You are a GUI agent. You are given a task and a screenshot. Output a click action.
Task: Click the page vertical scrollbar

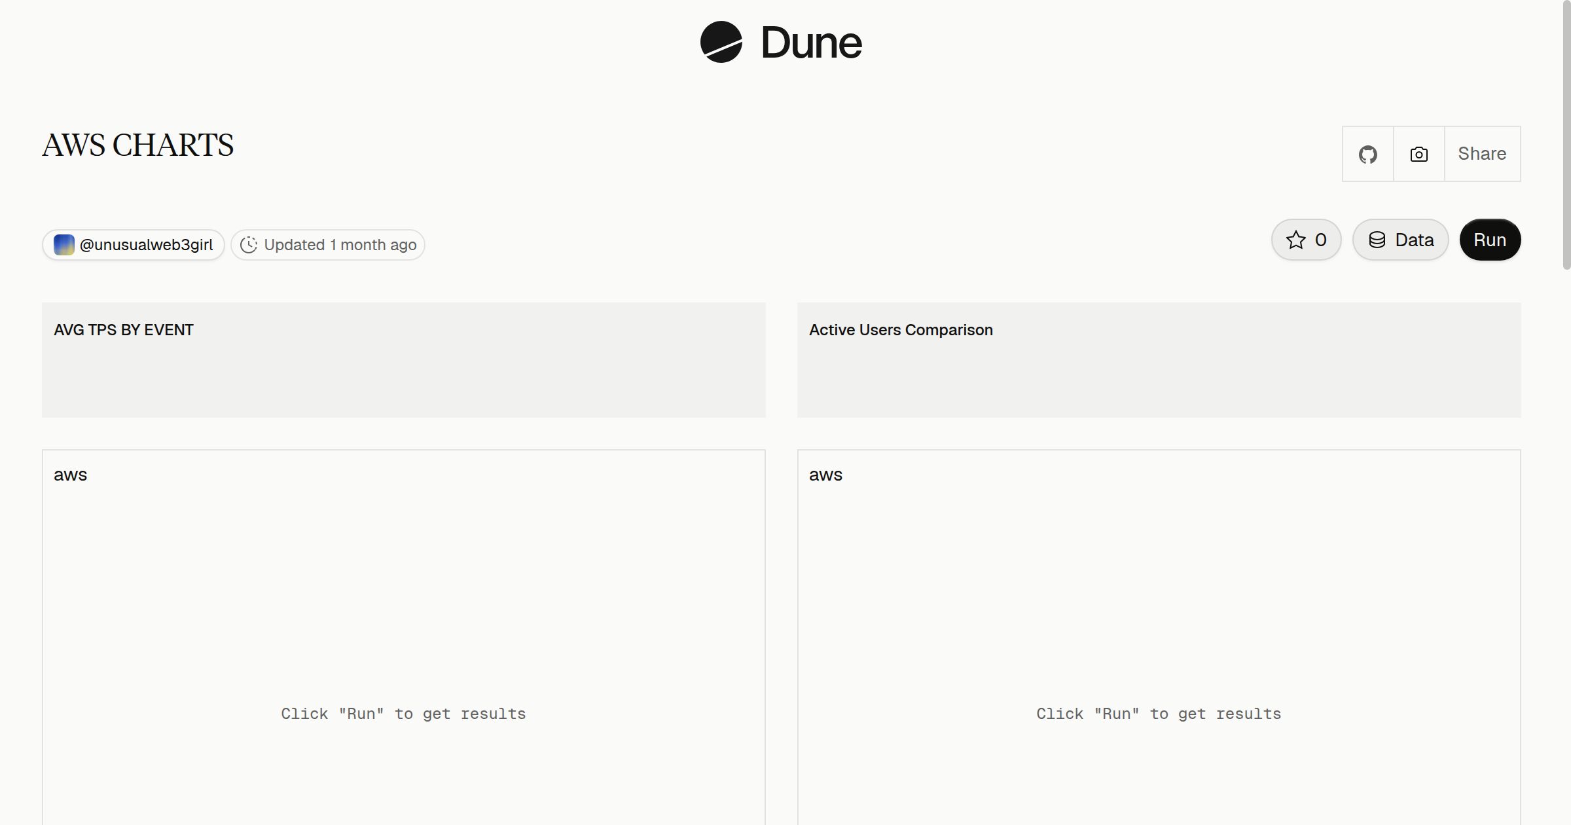pos(1566,134)
